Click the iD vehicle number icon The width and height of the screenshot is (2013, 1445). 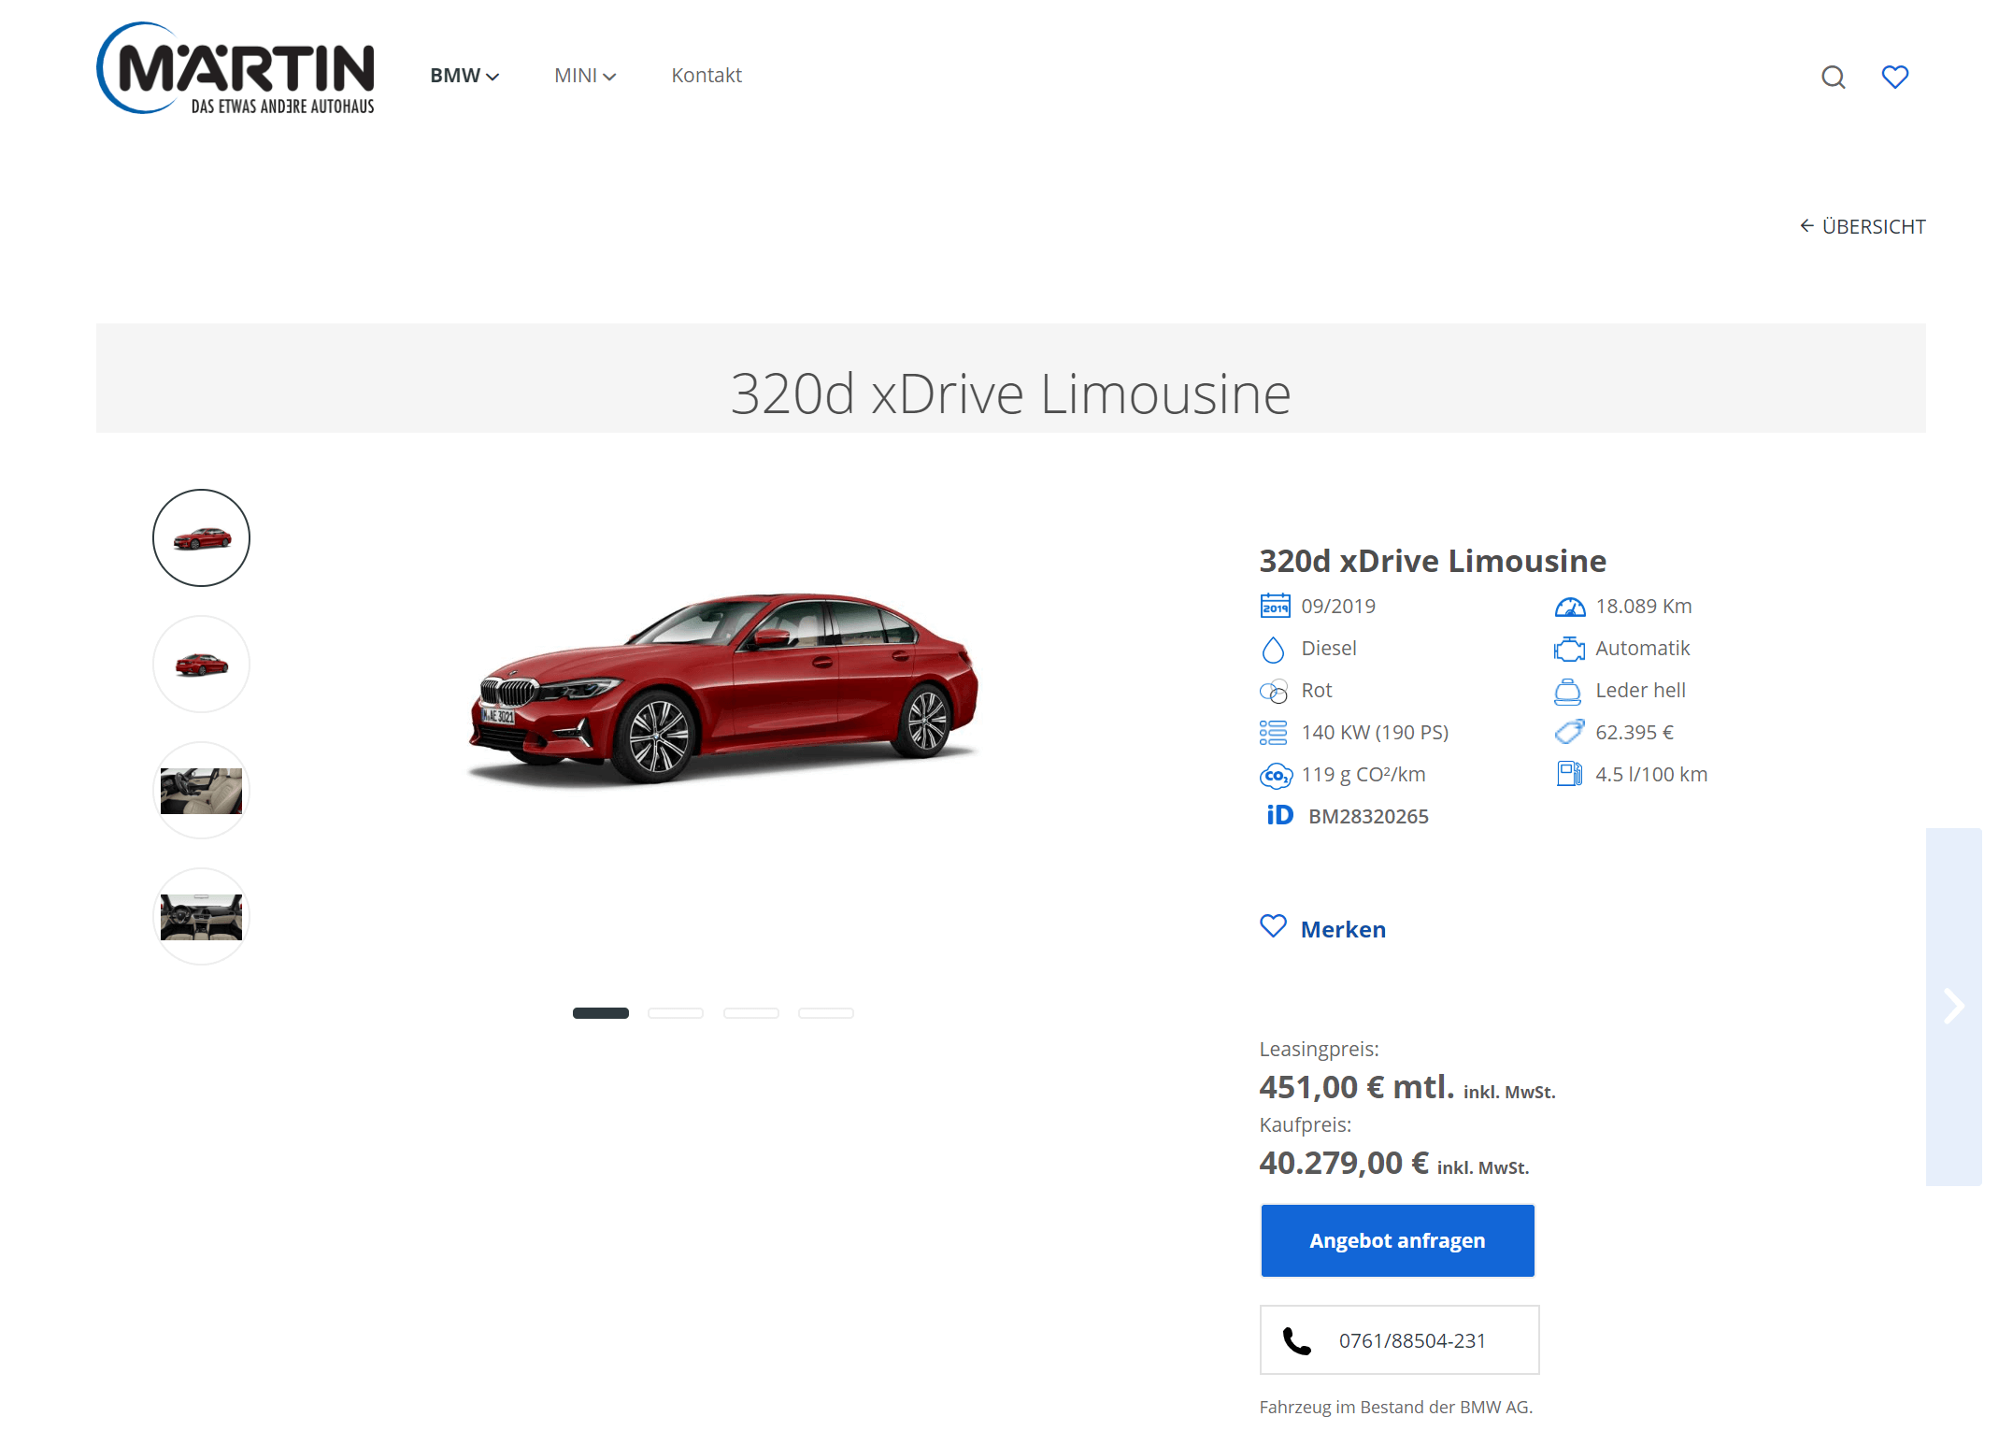(1279, 815)
